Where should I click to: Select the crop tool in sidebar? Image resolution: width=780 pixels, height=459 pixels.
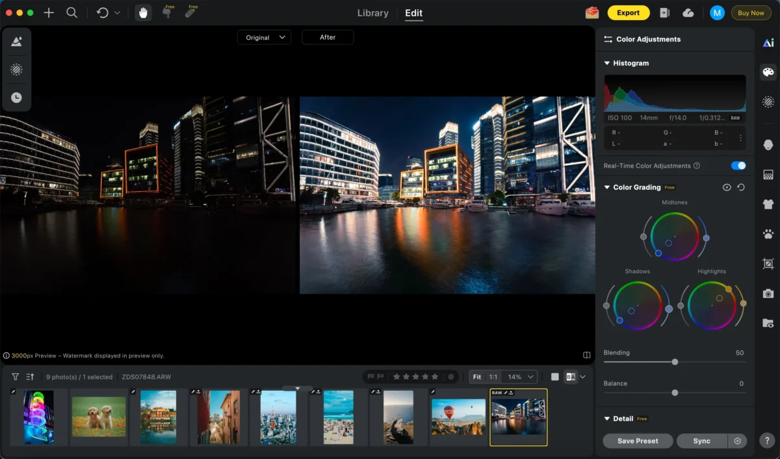tap(768, 264)
